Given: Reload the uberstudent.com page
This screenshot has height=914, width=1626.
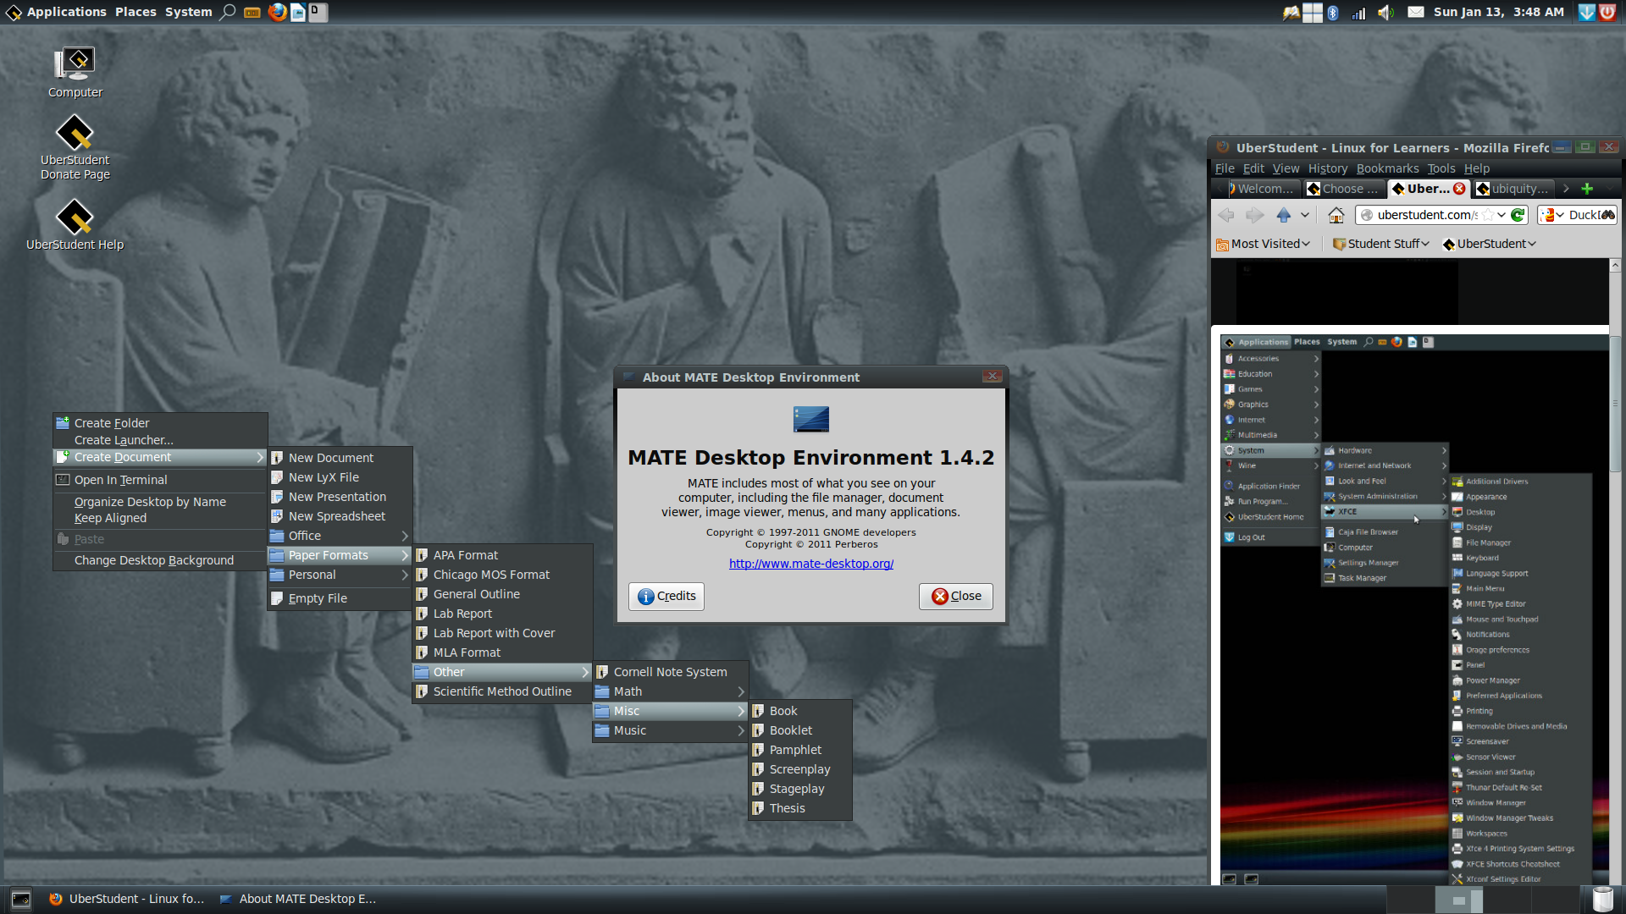Looking at the screenshot, I should point(1518,215).
